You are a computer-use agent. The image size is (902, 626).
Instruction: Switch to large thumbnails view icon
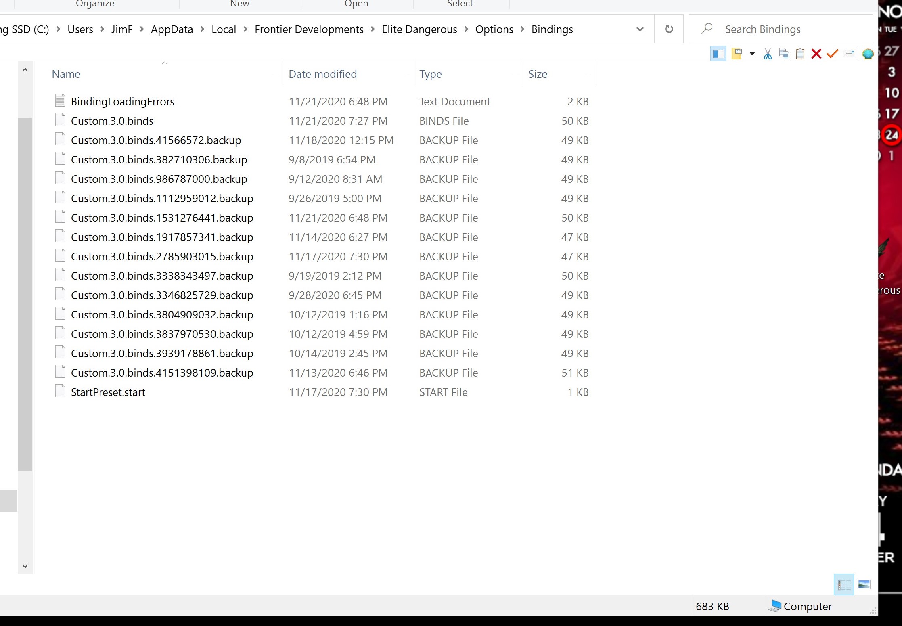pyautogui.click(x=864, y=584)
